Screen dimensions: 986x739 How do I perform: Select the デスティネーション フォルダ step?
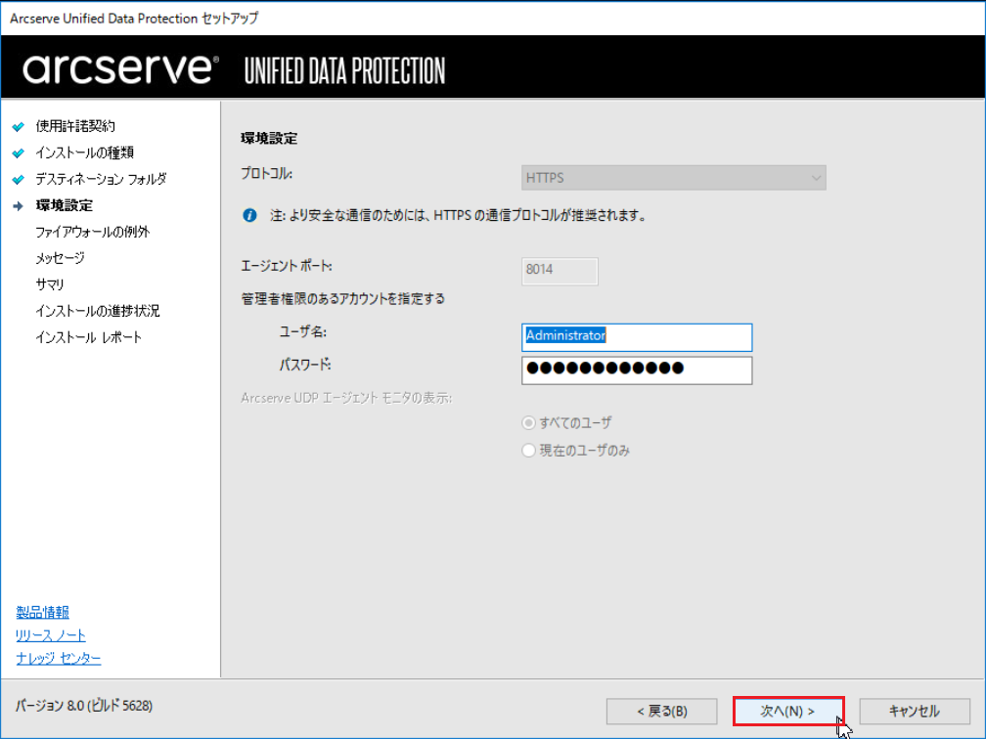[x=102, y=179]
